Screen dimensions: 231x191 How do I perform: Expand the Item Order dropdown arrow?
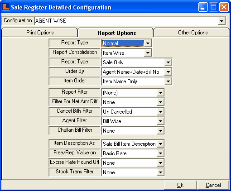click(x=168, y=81)
